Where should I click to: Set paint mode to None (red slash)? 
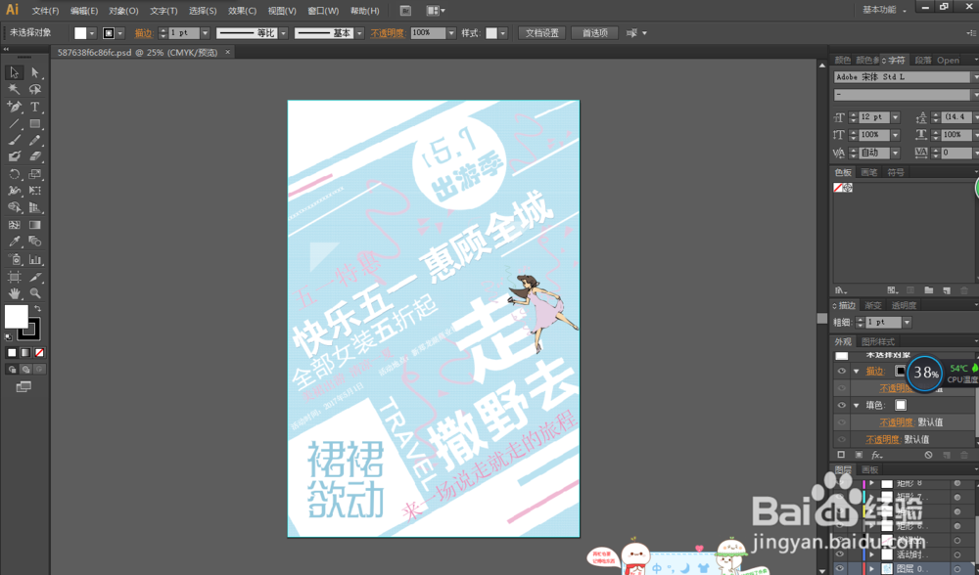39,353
